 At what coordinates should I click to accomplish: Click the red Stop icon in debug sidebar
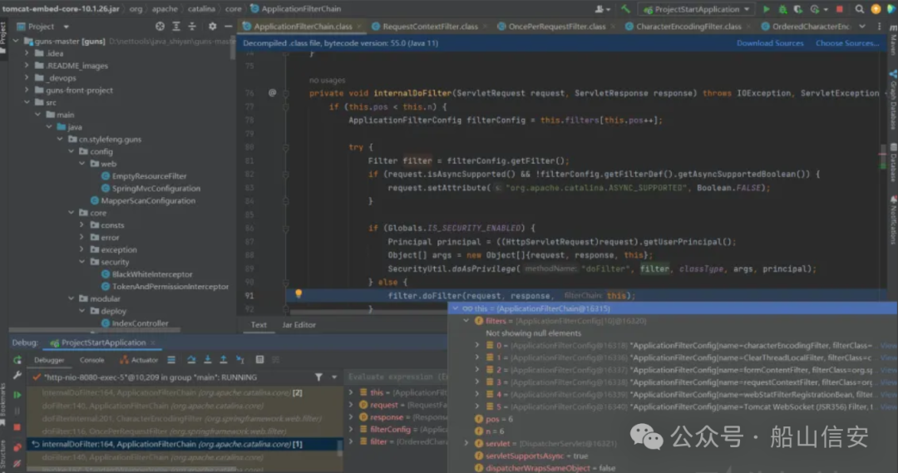(x=17, y=427)
